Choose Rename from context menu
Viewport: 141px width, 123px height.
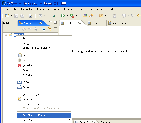[x=44, y=75]
